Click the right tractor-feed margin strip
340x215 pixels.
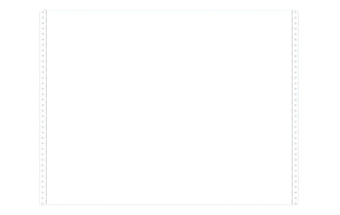click(x=295, y=107)
